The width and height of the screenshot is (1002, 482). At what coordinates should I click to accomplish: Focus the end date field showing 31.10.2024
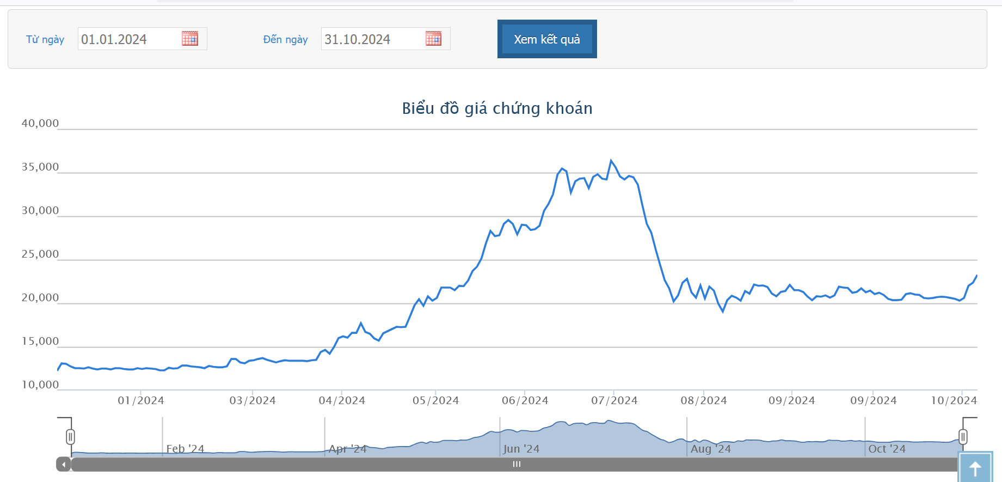[372, 39]
